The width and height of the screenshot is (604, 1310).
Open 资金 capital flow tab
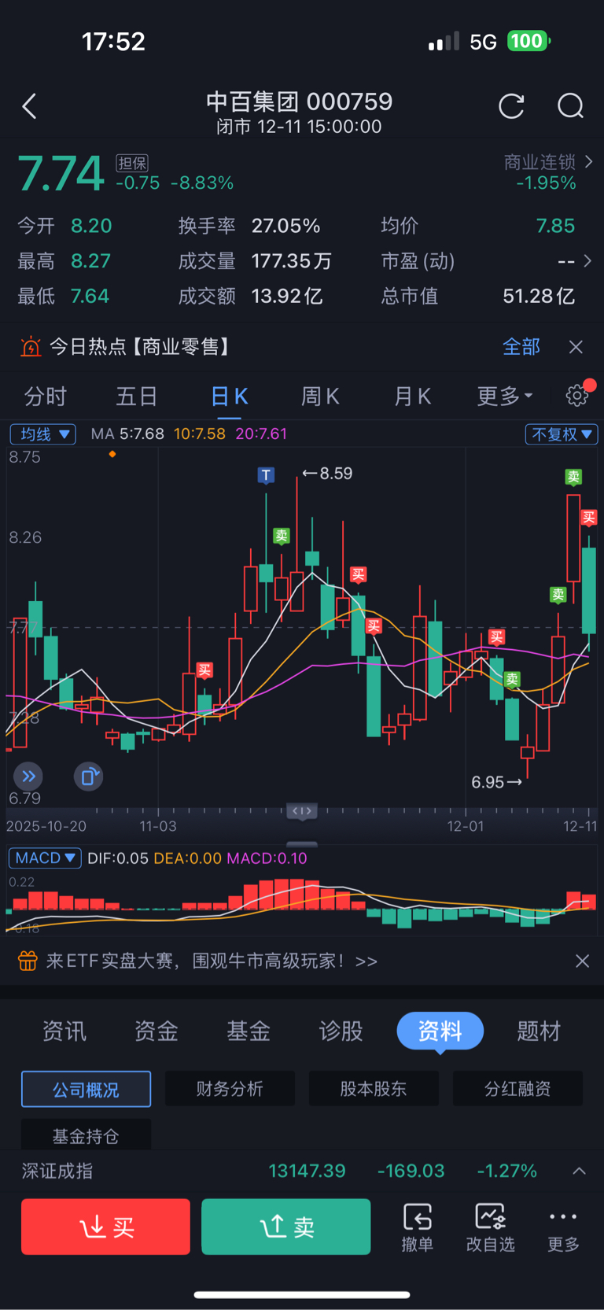click(157, 1031)
